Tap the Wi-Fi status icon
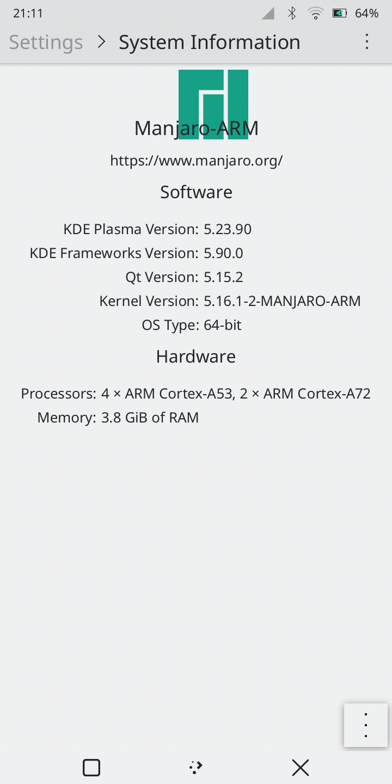392x784 pixels. 316,14
